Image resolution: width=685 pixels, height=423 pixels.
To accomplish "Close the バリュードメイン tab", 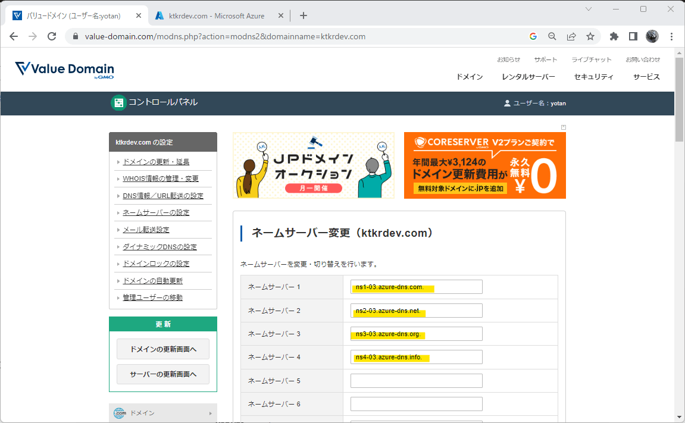I will [139, 15].
